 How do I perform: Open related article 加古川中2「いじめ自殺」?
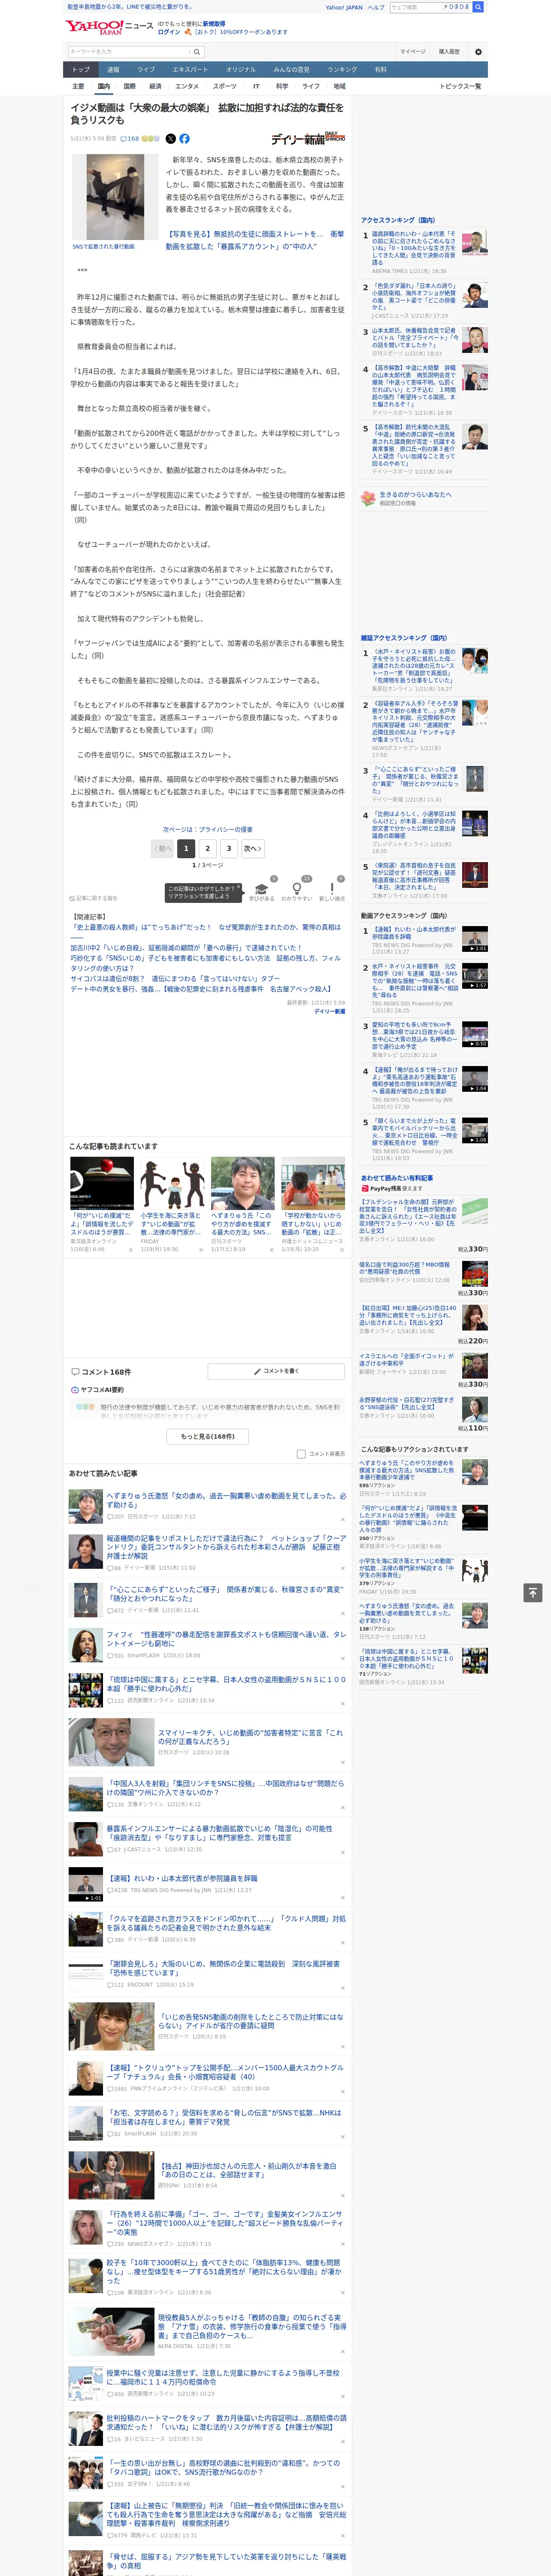pos(186,947)
